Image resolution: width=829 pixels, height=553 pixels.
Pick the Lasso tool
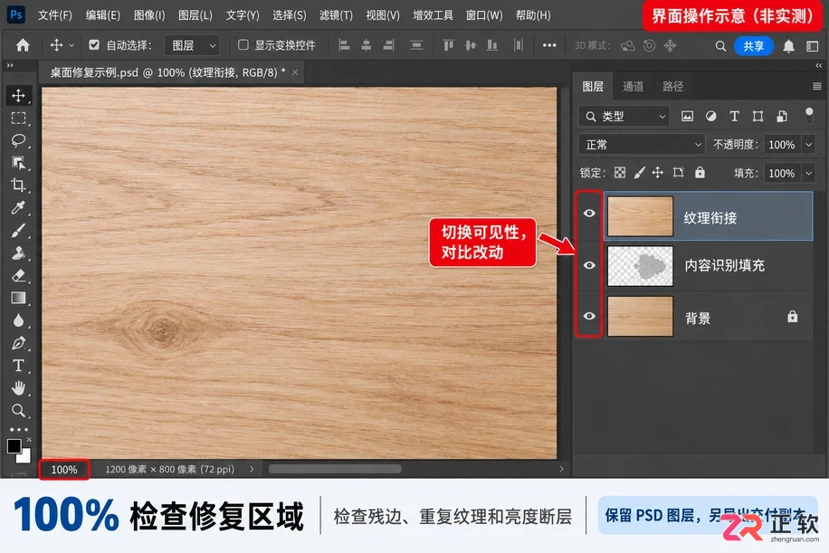[x=18, y=140]
